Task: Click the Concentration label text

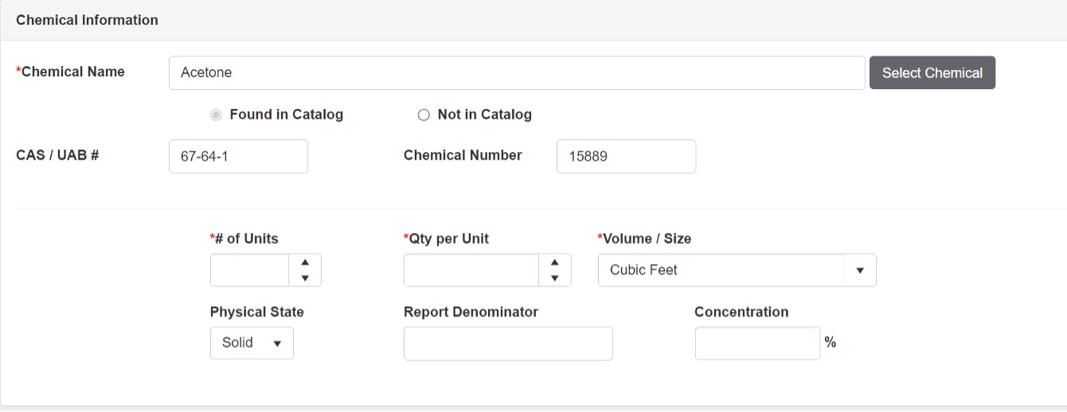Action: point(741,312)
